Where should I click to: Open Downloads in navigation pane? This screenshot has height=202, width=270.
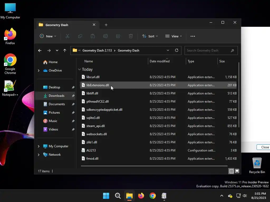click(x=56, y=96)
